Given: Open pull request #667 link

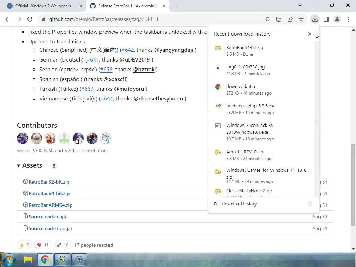Looking at the screenshot, I should [87, 89].
